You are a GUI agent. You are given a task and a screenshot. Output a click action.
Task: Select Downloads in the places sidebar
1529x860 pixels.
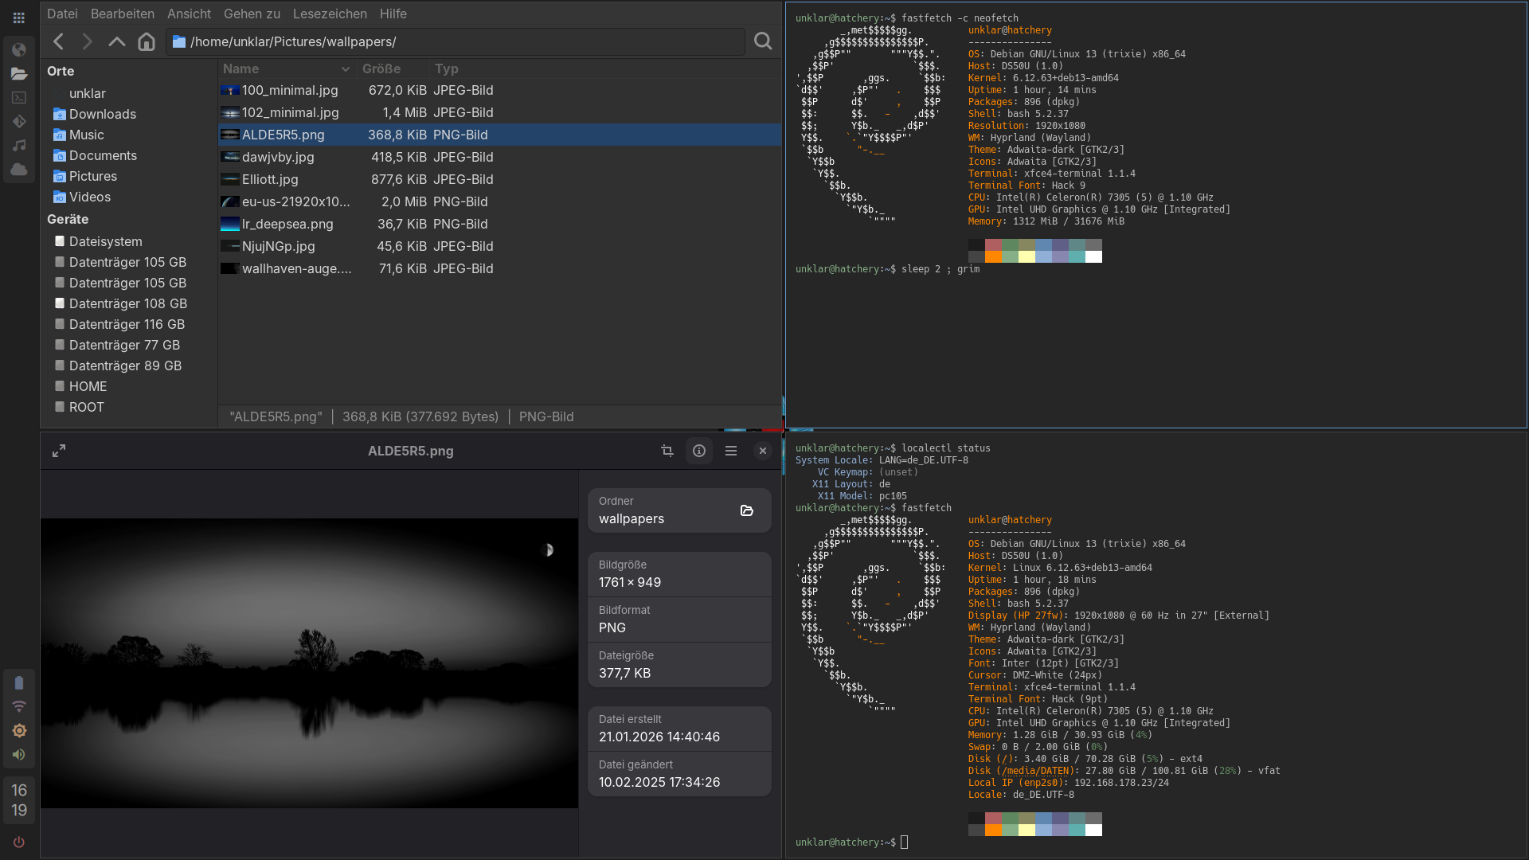click(102, 114)
